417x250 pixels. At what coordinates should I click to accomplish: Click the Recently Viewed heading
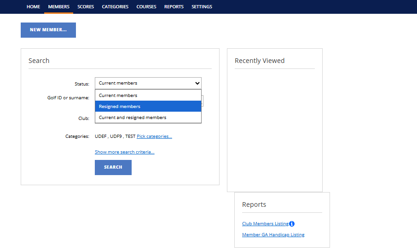point(260,61)
